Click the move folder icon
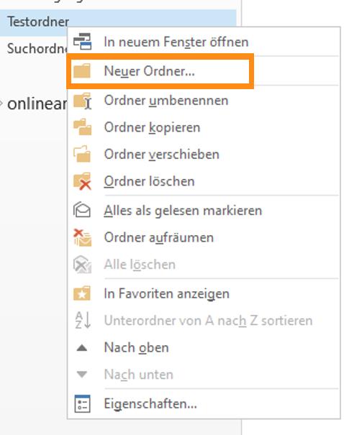Screen dimensions: 344x435 point(82,154)
